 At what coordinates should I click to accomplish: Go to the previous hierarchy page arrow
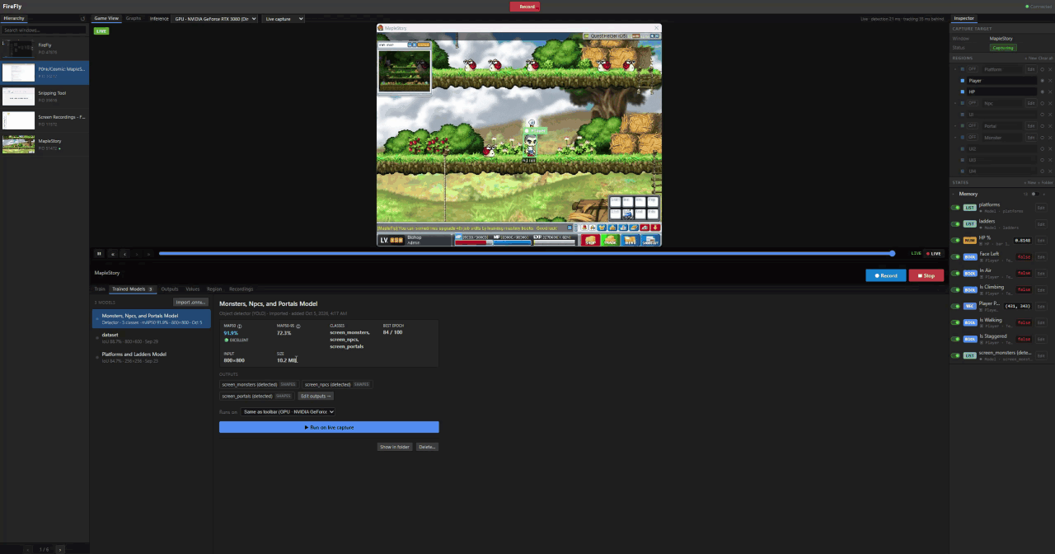tap(30, 549)
